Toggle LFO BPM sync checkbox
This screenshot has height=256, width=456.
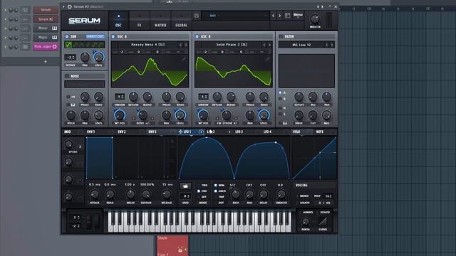pos(215,185)
